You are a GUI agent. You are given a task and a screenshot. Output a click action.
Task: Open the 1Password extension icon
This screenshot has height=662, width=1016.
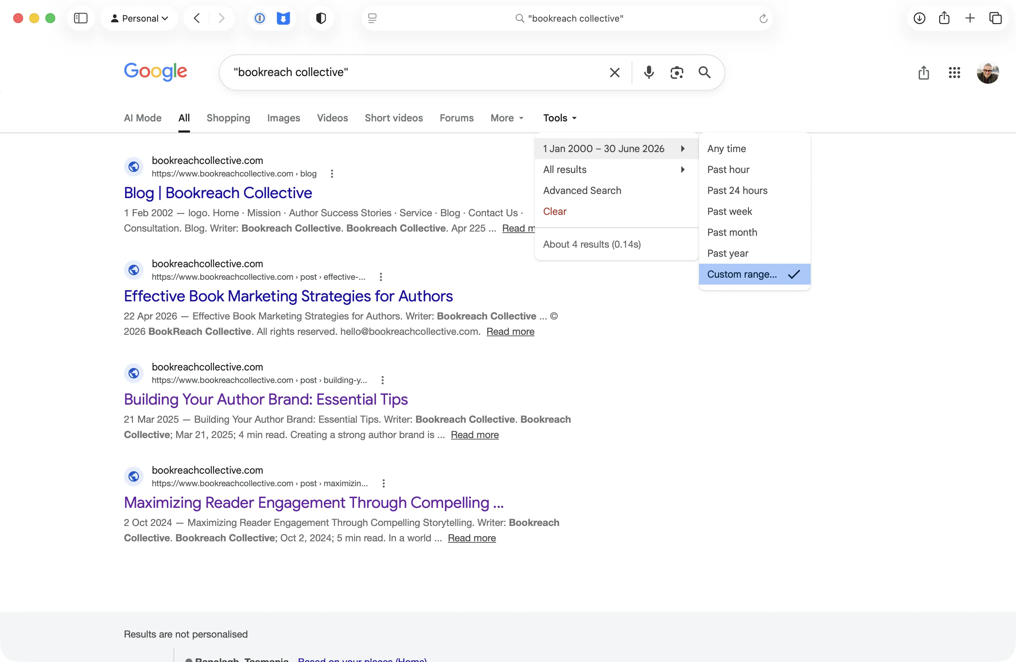259,18
